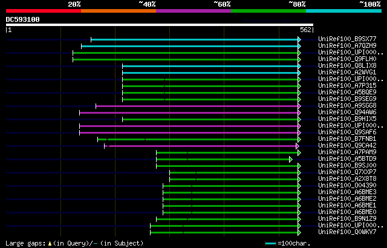Click the UniRef100_B9HIX5 label
387x248 pixels.
coord(347,119)
